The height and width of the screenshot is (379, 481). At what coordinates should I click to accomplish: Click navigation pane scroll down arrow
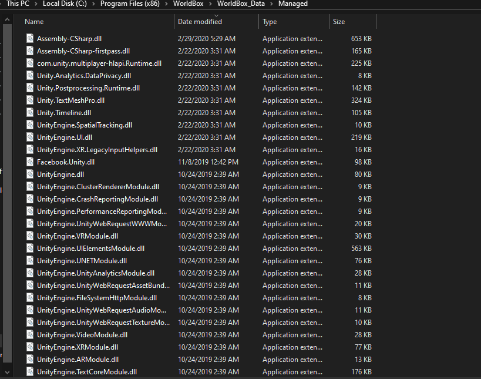pos(8,373)
